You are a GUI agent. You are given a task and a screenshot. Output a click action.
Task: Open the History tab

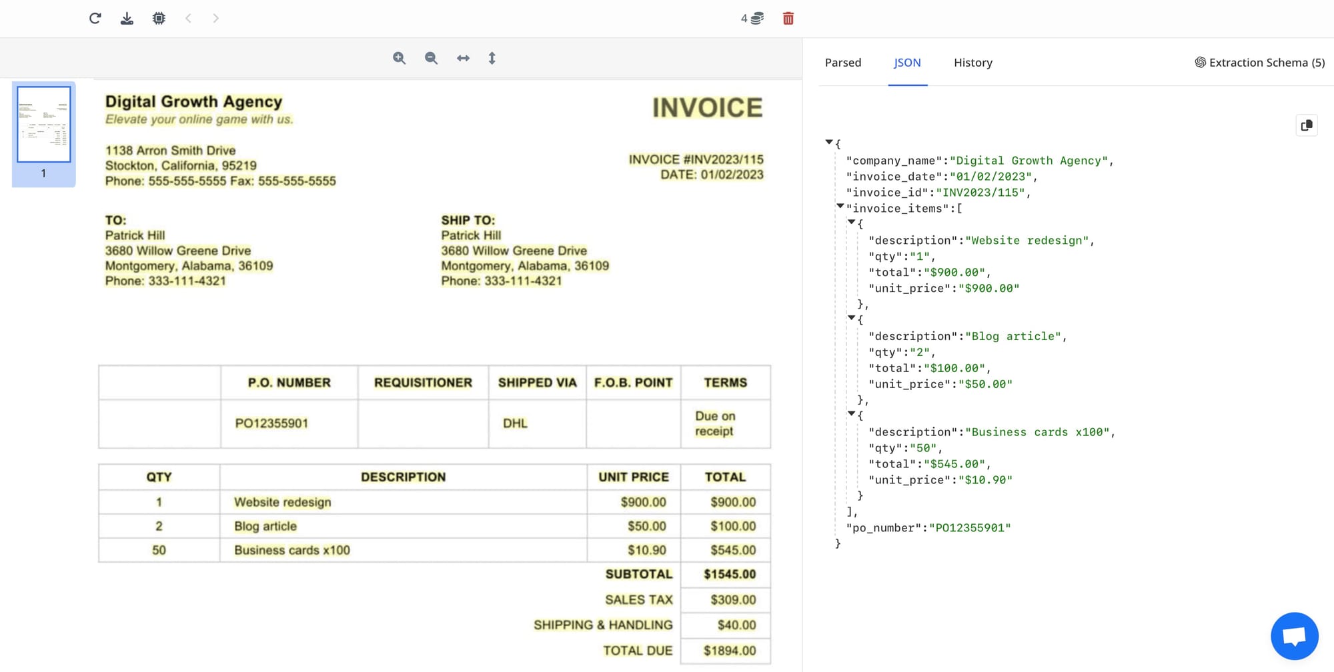[x=972, y=63]
